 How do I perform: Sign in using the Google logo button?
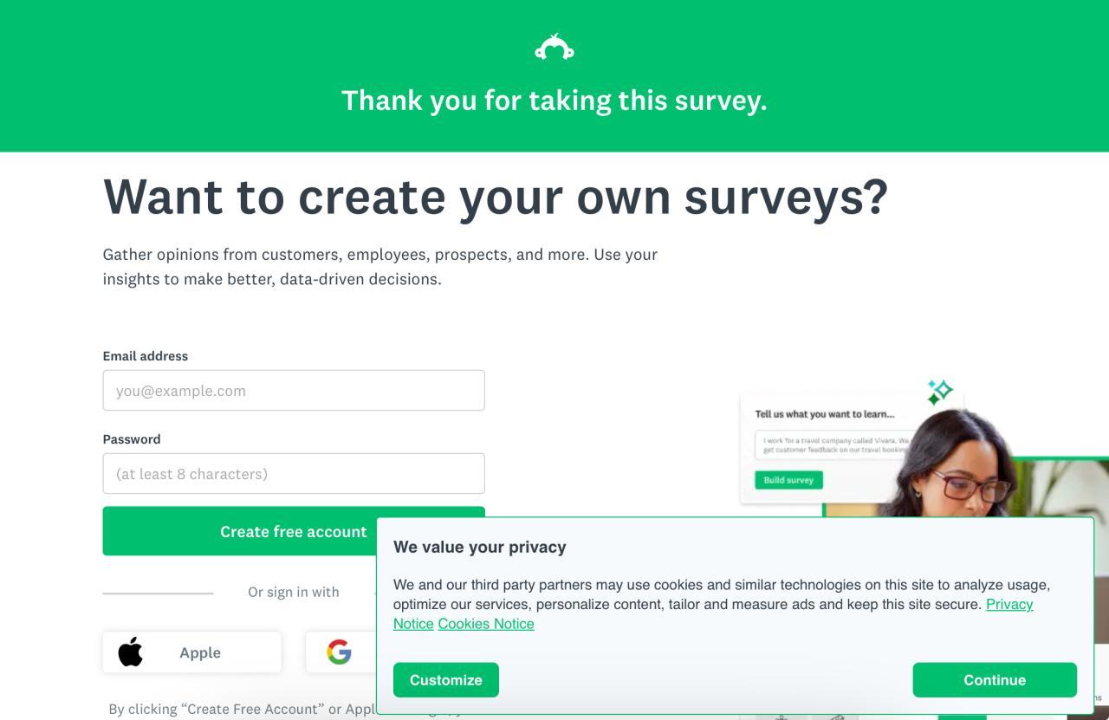click(340, 652)
